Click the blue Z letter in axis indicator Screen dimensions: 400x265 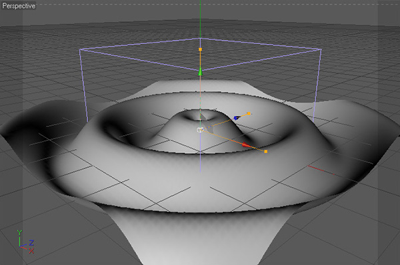point(31,242)
